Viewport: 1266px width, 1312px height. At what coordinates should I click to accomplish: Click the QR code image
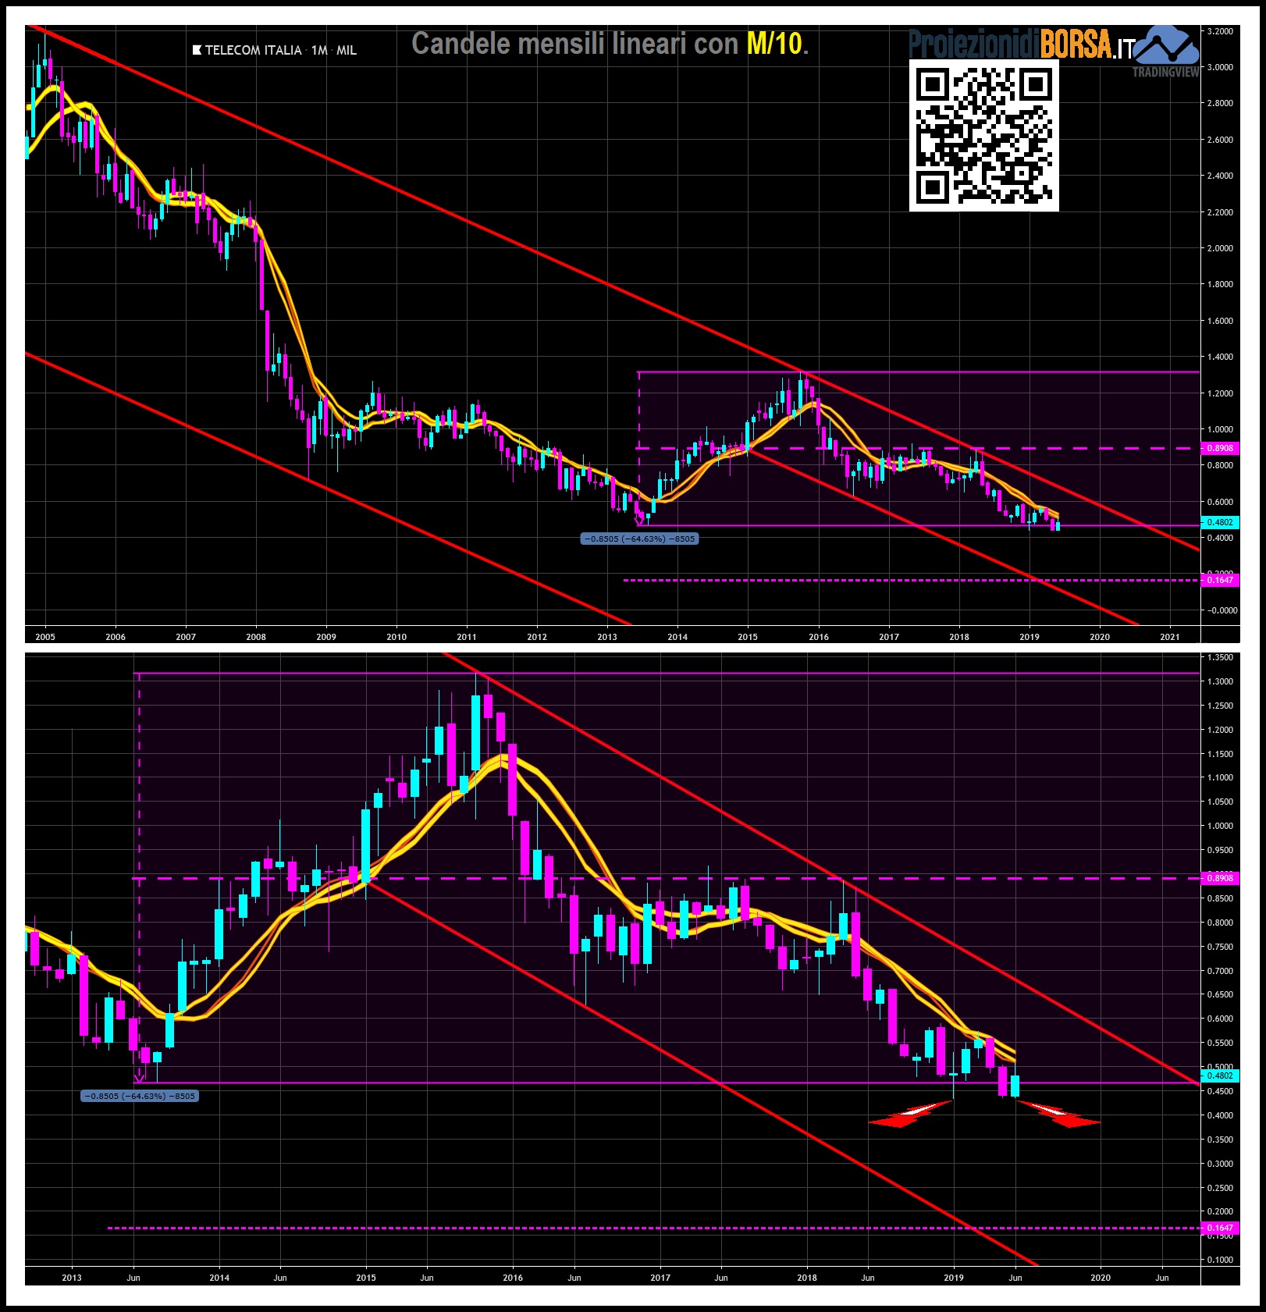[x=983, y=135]
